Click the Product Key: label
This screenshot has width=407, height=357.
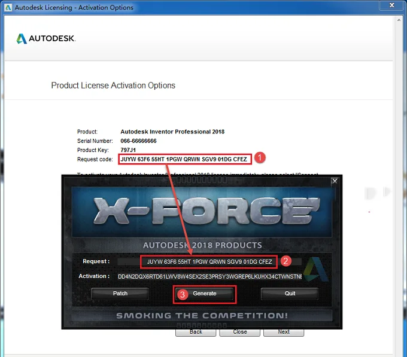[93, 150]
